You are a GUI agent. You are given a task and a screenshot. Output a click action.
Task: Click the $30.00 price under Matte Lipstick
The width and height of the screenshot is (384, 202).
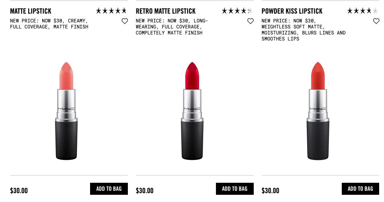19,190
